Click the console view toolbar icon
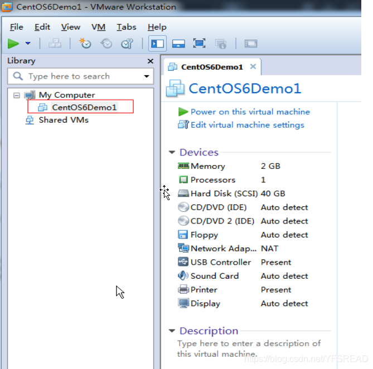 point(251,43)
